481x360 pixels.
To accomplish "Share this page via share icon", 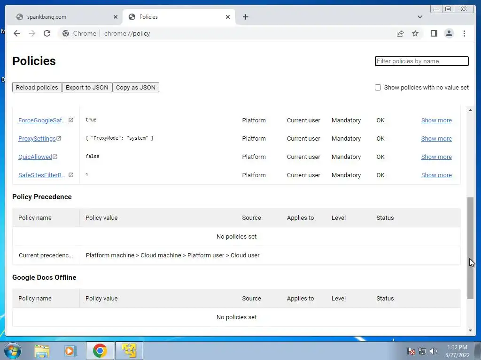I will 400,33.
